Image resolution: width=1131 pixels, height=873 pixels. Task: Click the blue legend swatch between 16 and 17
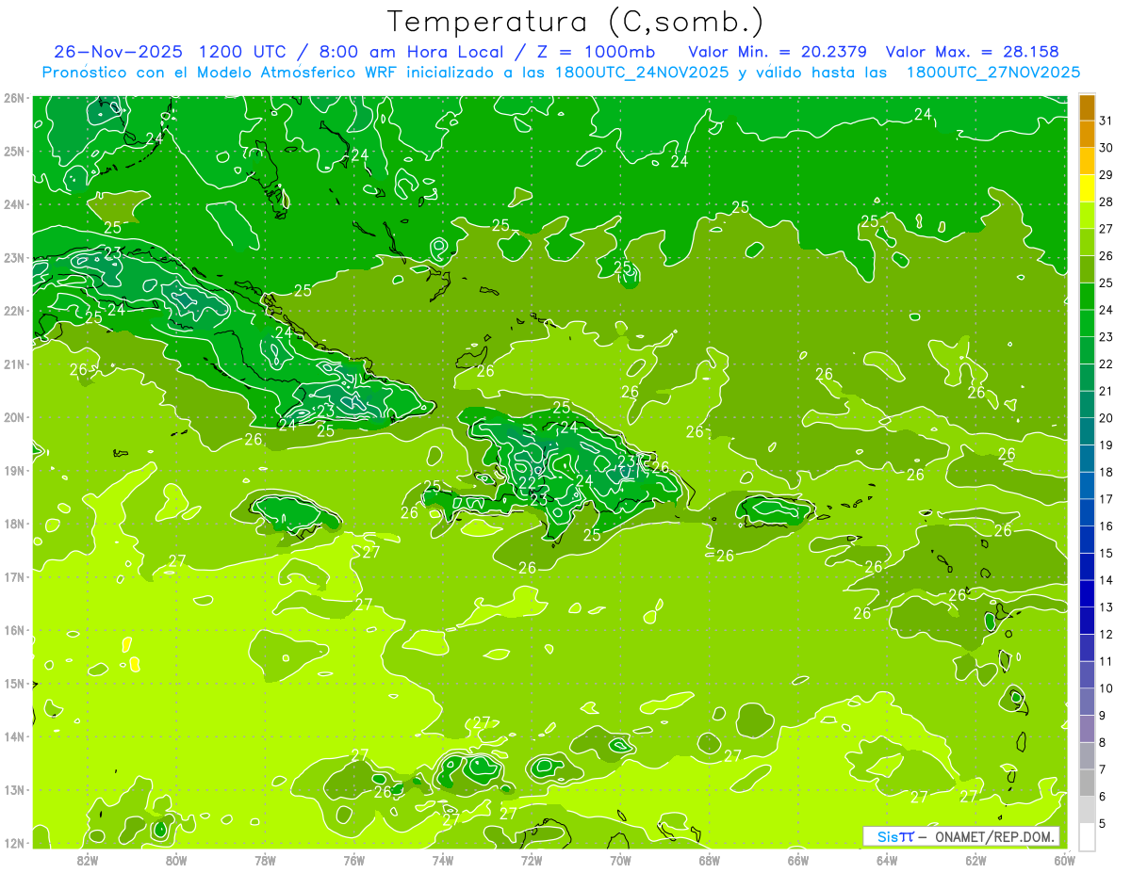[x=1087, y=512]
